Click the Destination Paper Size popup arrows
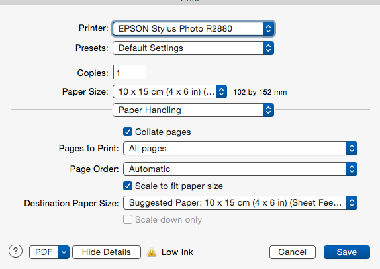Screen dimensions: 380x269 pos(352,203)
